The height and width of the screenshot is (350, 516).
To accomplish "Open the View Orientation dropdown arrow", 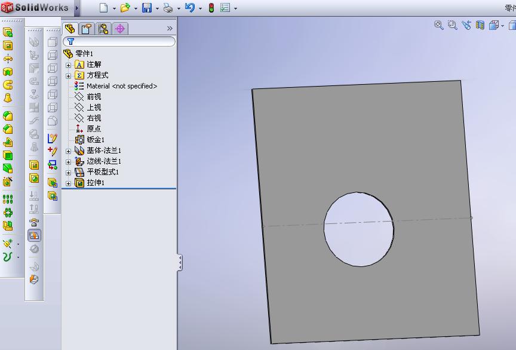I will 502,26.
